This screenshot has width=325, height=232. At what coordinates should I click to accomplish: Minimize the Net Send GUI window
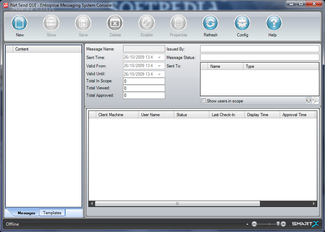point(291,4)
